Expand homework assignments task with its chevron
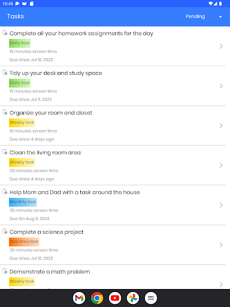Image resolution: width=230 pixels, height=307 pixels. point(221,46)
